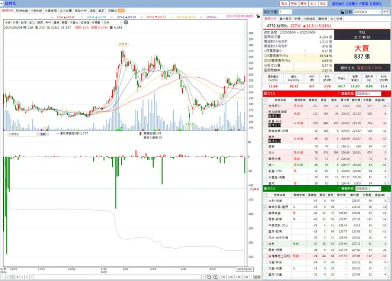This screenshot has width=392, height=281.
Task: Open the 關鍵券商 dropdown in 買方15 header
Action: pyautogui.click(x=368, y=94)
